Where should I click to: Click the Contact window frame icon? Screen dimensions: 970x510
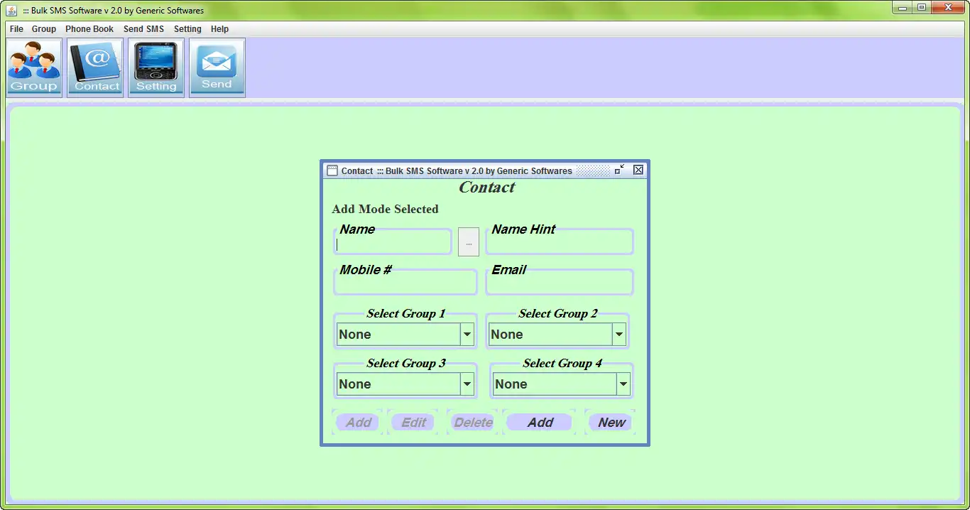pos(332,170)
